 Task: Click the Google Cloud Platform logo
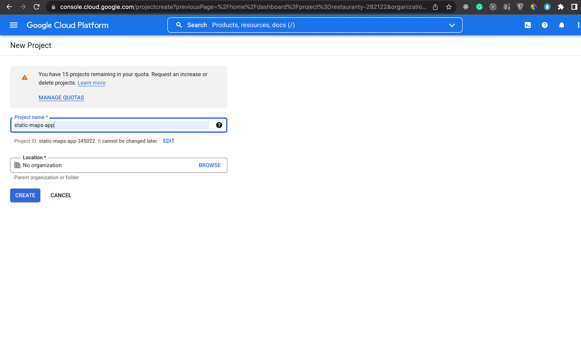click(x=67, y=25)
